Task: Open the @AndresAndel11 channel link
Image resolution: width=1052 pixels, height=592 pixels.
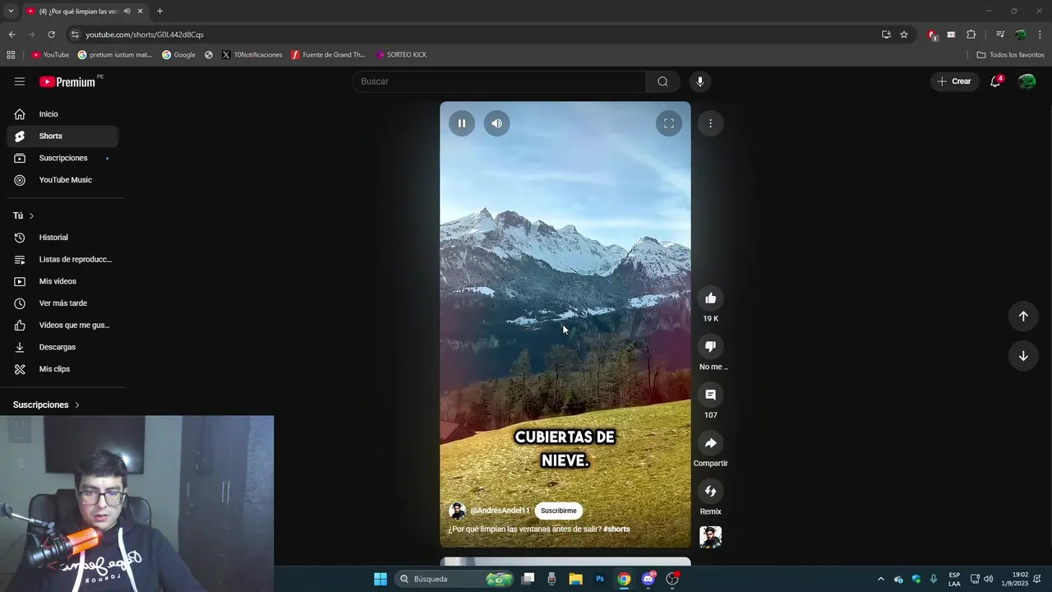Action: 500,511
